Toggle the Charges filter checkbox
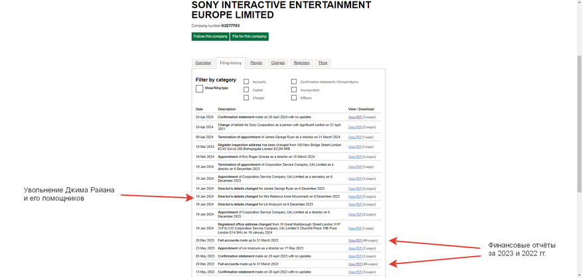 [246, 98]
